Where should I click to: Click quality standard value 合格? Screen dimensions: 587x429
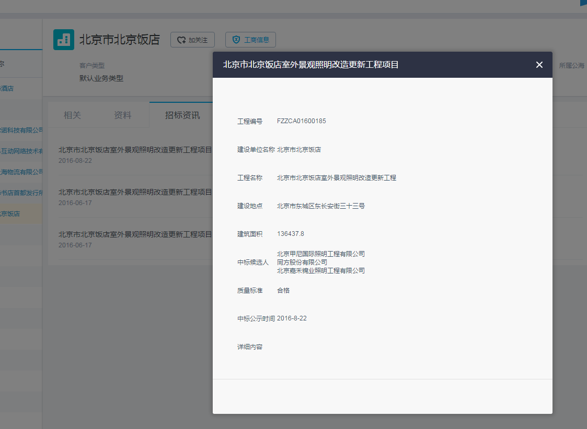(283, 290)
